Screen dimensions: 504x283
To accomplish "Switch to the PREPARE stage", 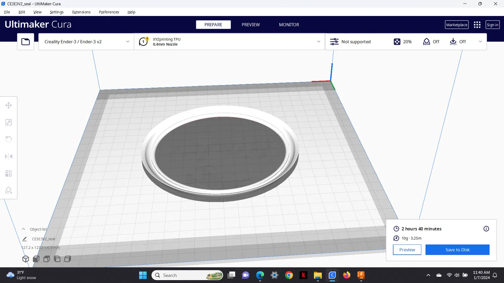I will tap(213, 25).
